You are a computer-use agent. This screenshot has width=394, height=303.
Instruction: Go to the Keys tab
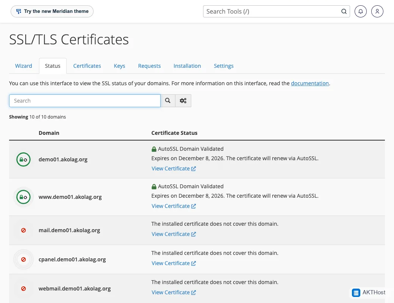point(119,66)
